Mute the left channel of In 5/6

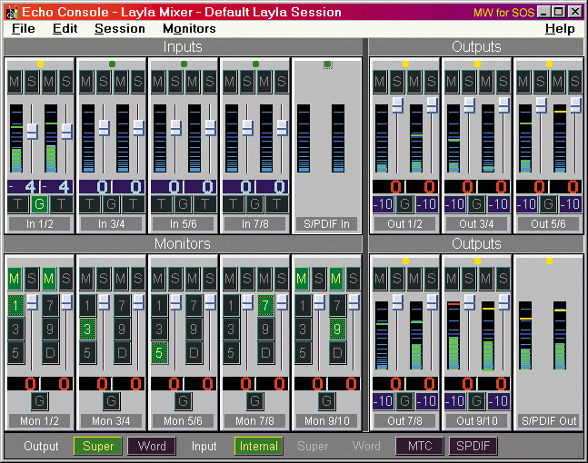pos(159,81)
